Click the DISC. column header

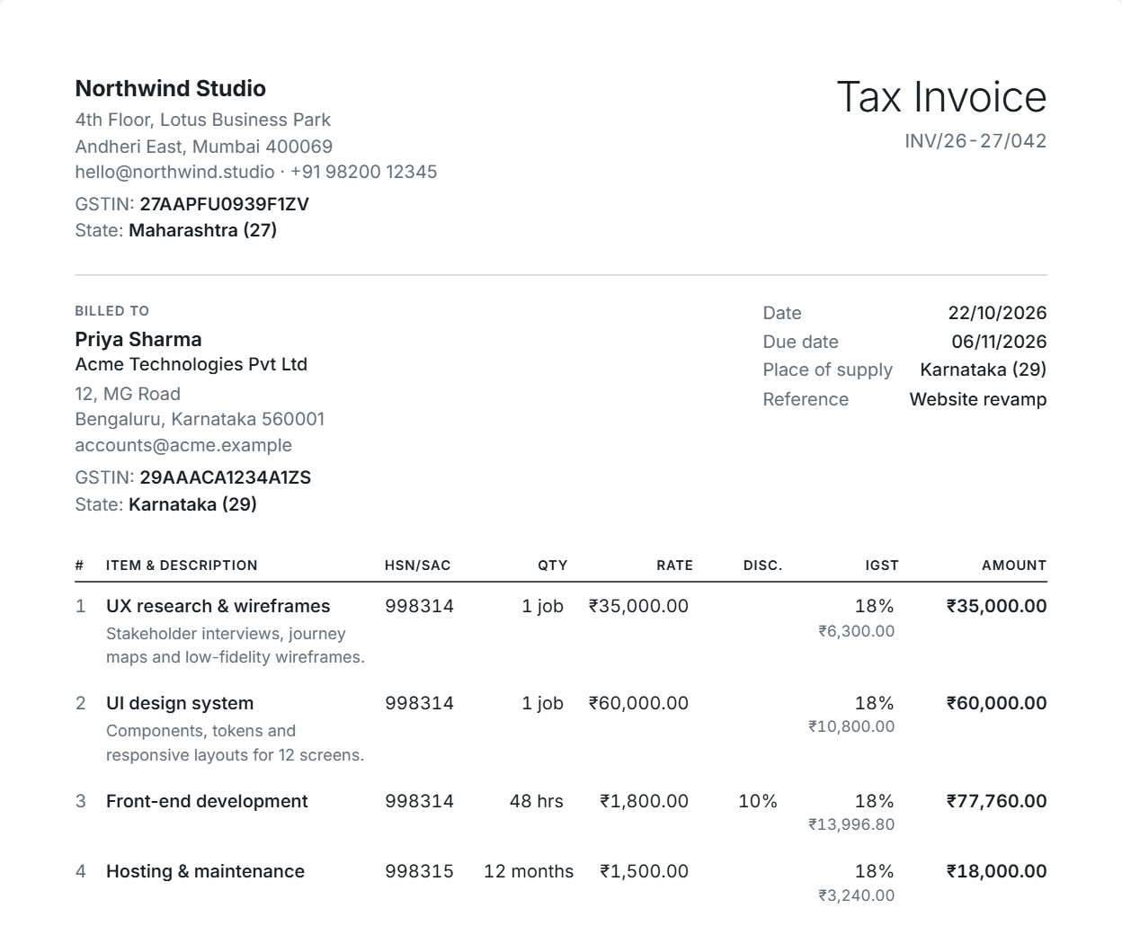pos(763,565)
